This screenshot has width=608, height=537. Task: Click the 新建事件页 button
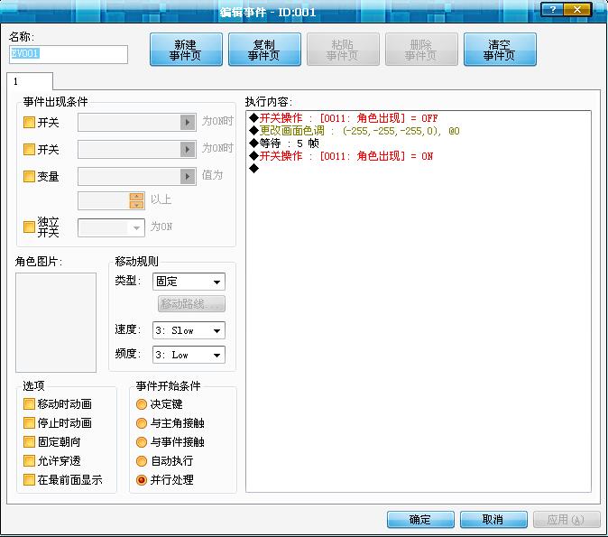pos(186,50)
